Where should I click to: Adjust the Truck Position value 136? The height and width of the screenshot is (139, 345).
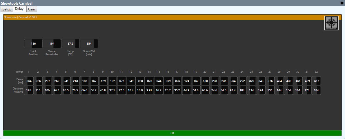[x=33, y=43]
